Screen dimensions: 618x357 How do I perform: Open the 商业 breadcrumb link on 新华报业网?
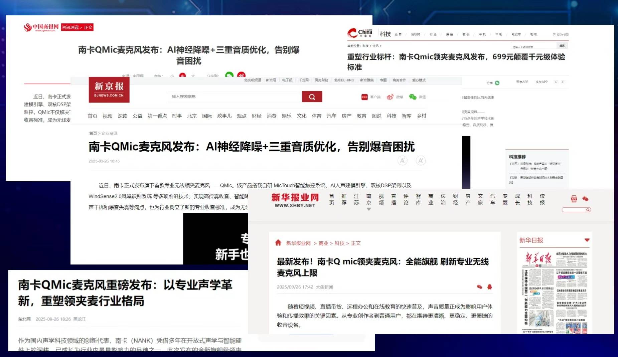323,243
